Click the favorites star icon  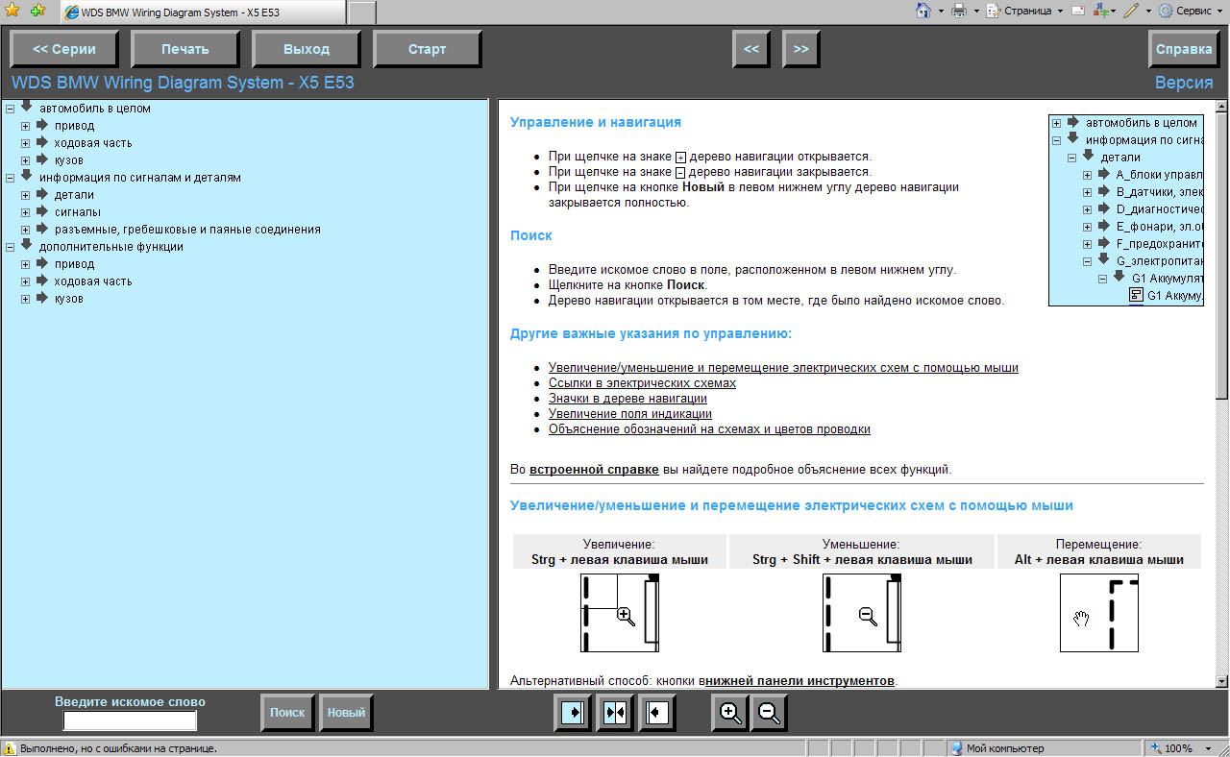point(12,11)
